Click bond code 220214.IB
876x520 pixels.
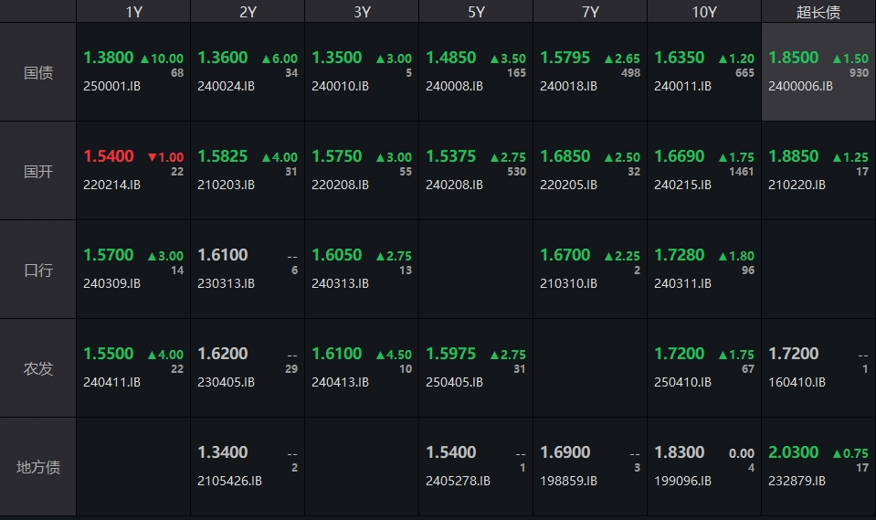click(x=111, y=185)
